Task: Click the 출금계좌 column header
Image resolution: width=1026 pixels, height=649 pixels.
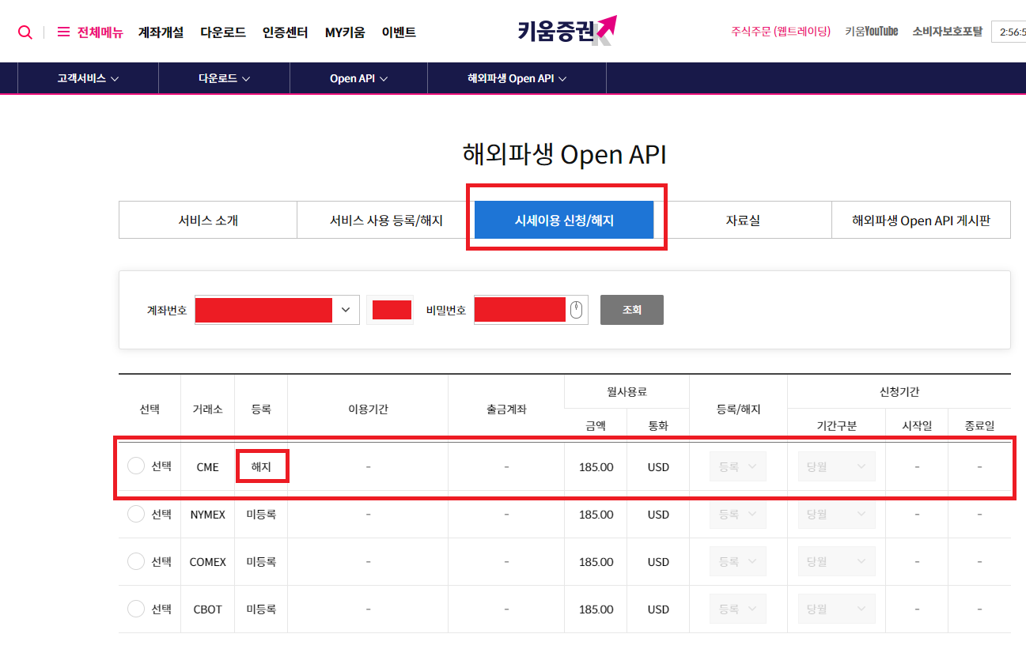Action: [506, 409]
